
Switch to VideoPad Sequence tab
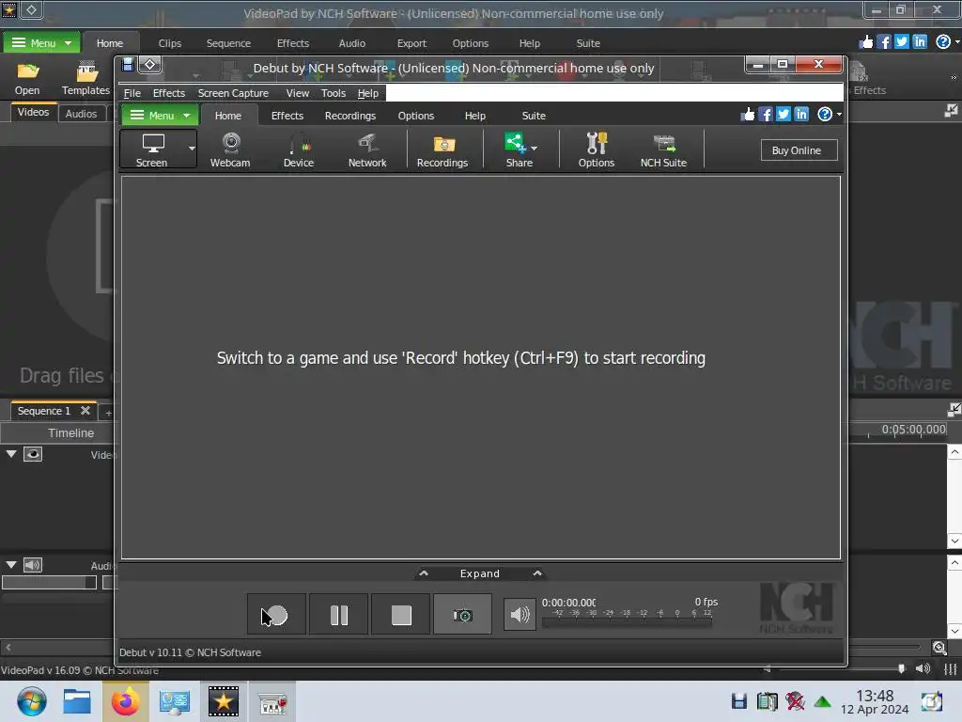[228, 43]
